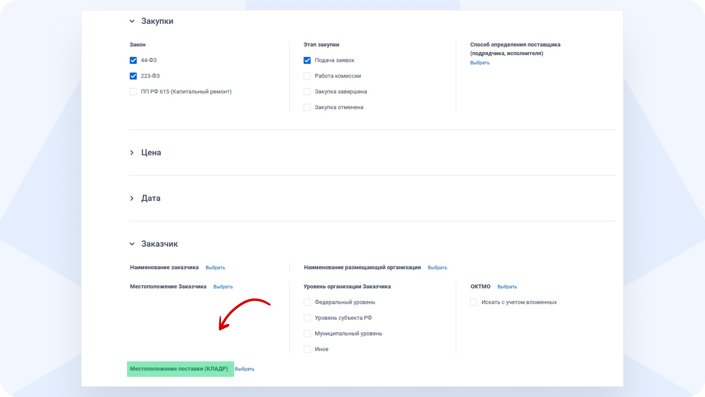705x397 pixels.
Task: Click Выбрать under Способ определения поставщика
Action: point(480,63)
